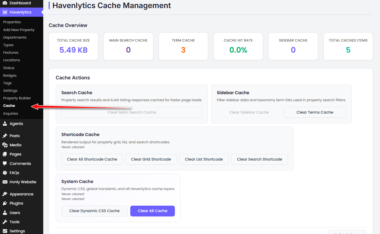Click the Main Search Cache 0 value
The image size is (380, 234).
pos(128,50)
